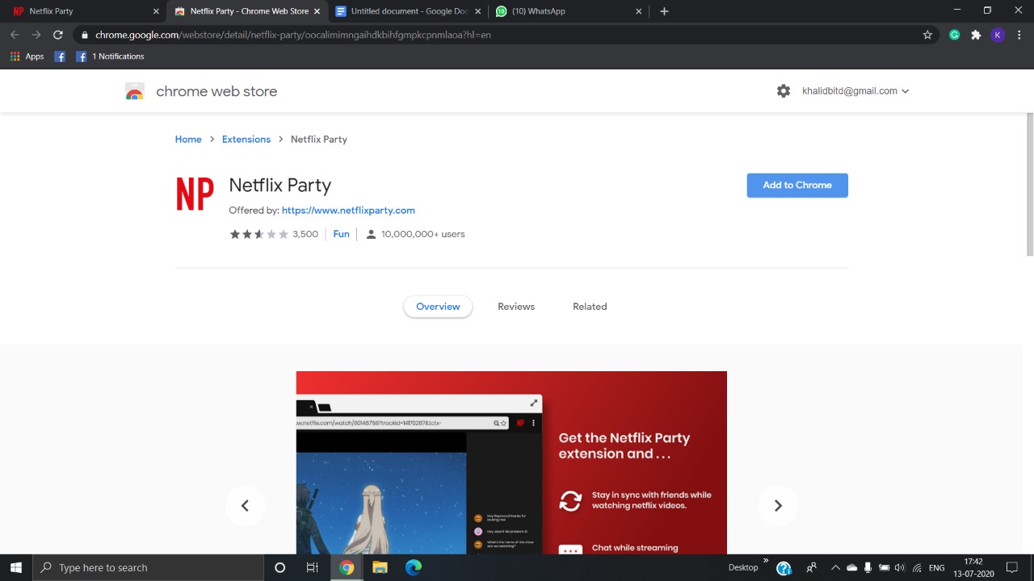Open Chrome's three-dot menu

(x=1019, y=35)
